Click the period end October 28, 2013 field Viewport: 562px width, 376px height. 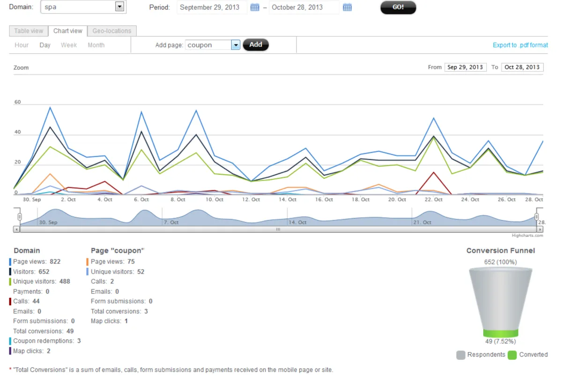304,7
